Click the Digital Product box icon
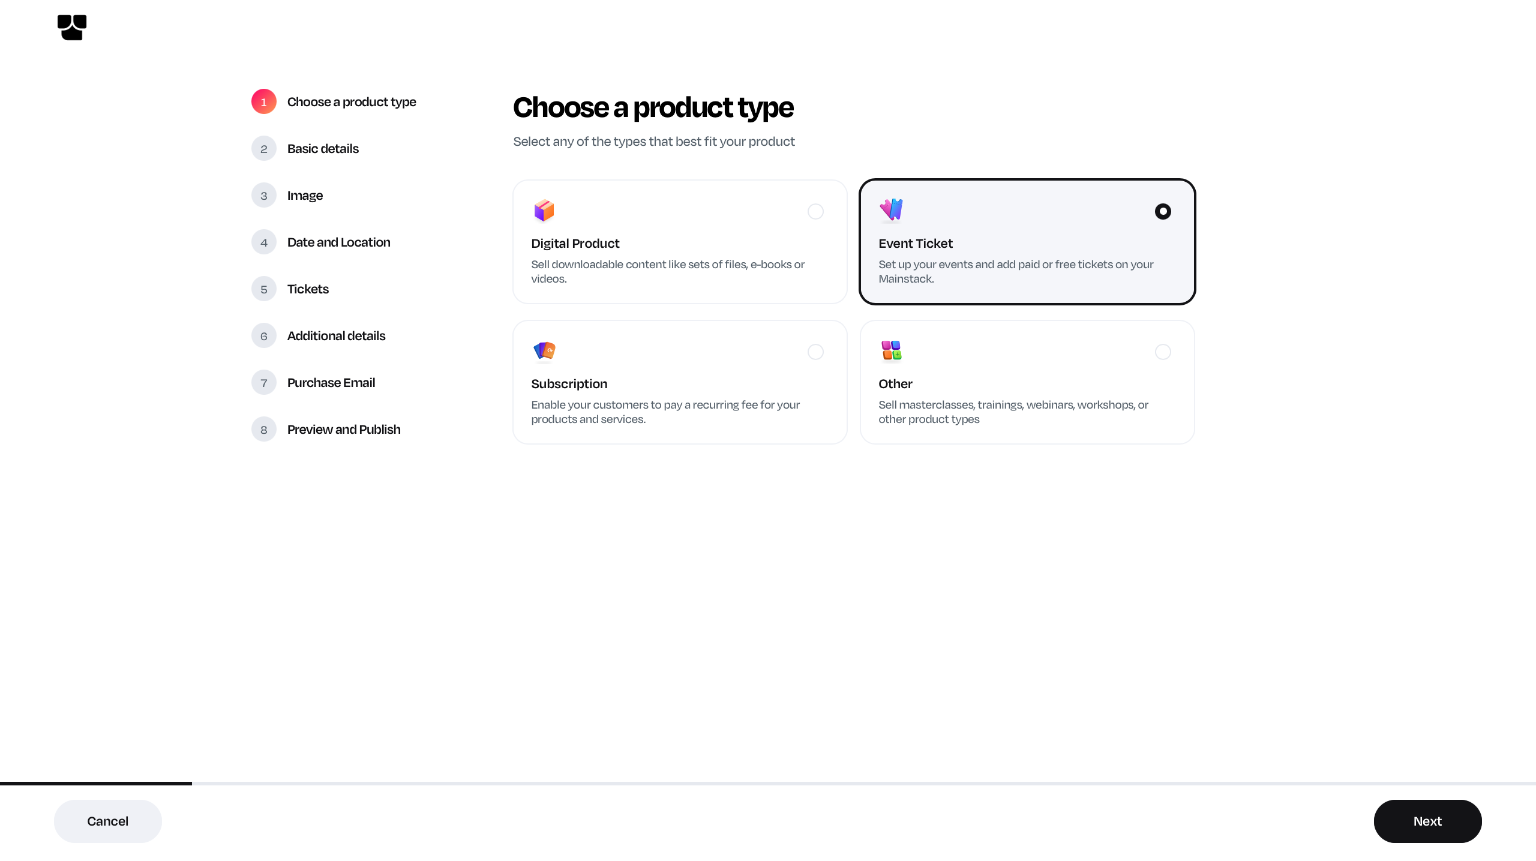The image size is (1536, 861). point(544,211)
